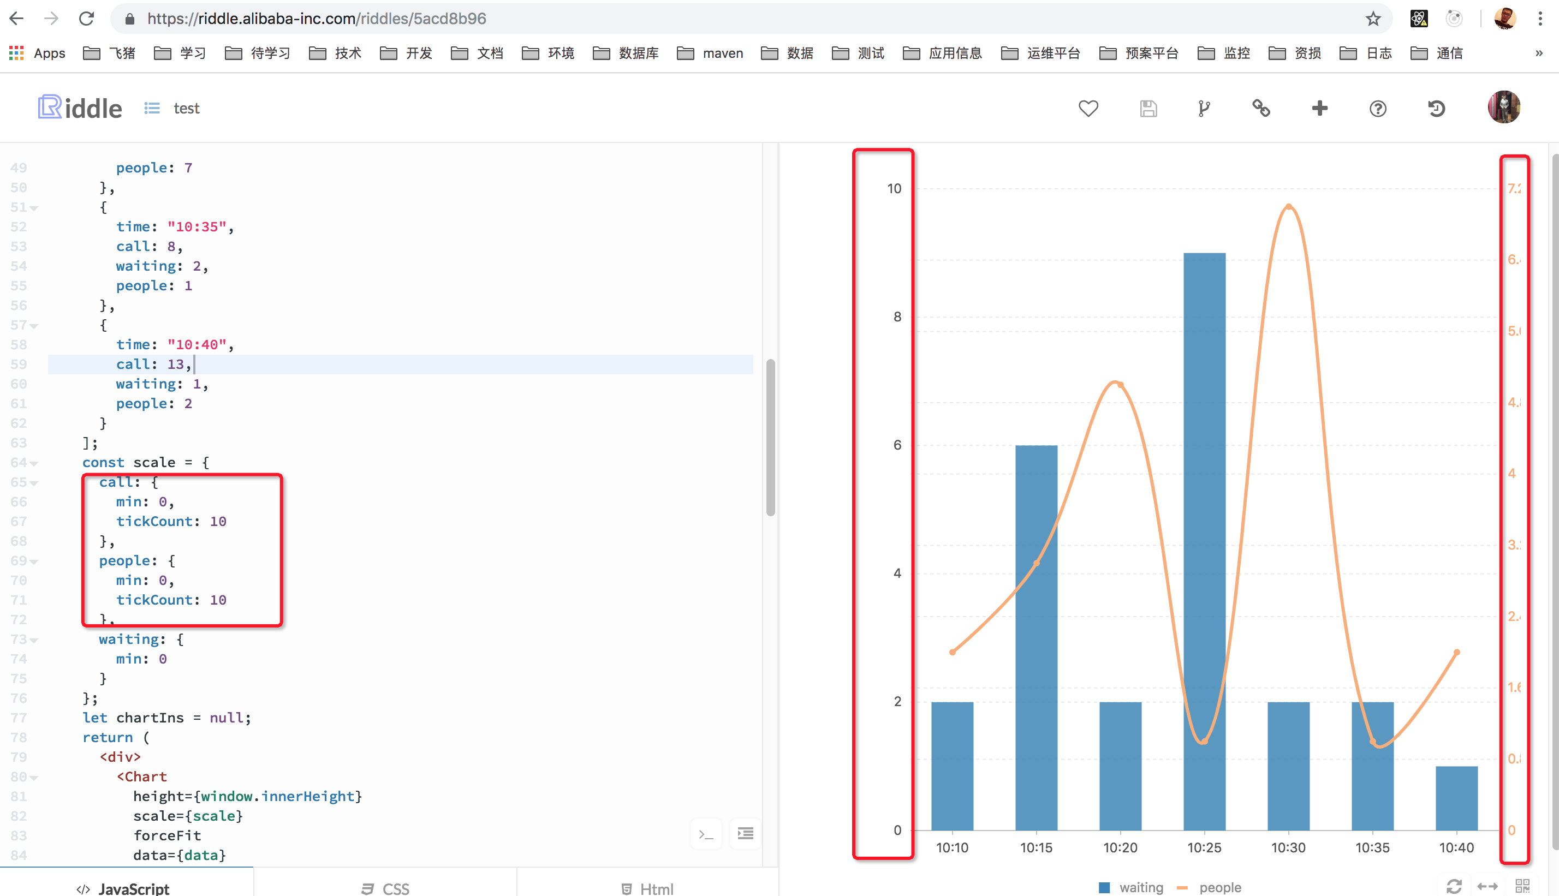The width and height of the screenshot is (1559, 896).
Task: Open the version history icon
Action: click(1436, 107)
